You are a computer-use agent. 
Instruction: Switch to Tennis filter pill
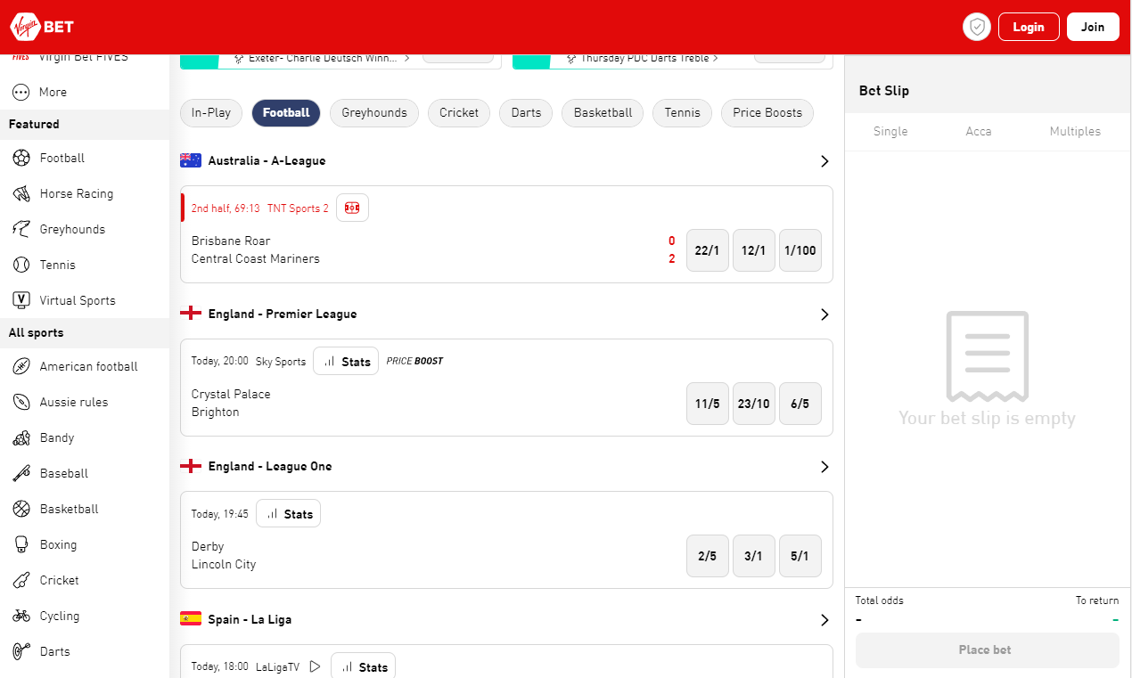tap(683, 113)
